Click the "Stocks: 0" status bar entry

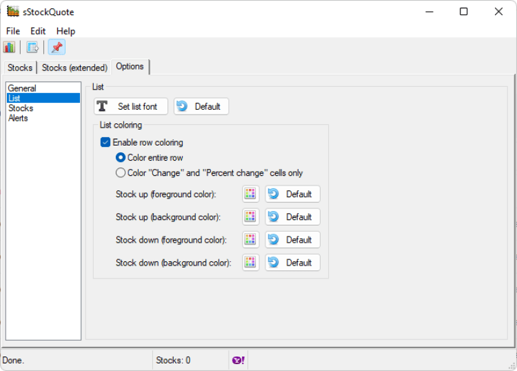pyautogui.click(x=173, y=360)
